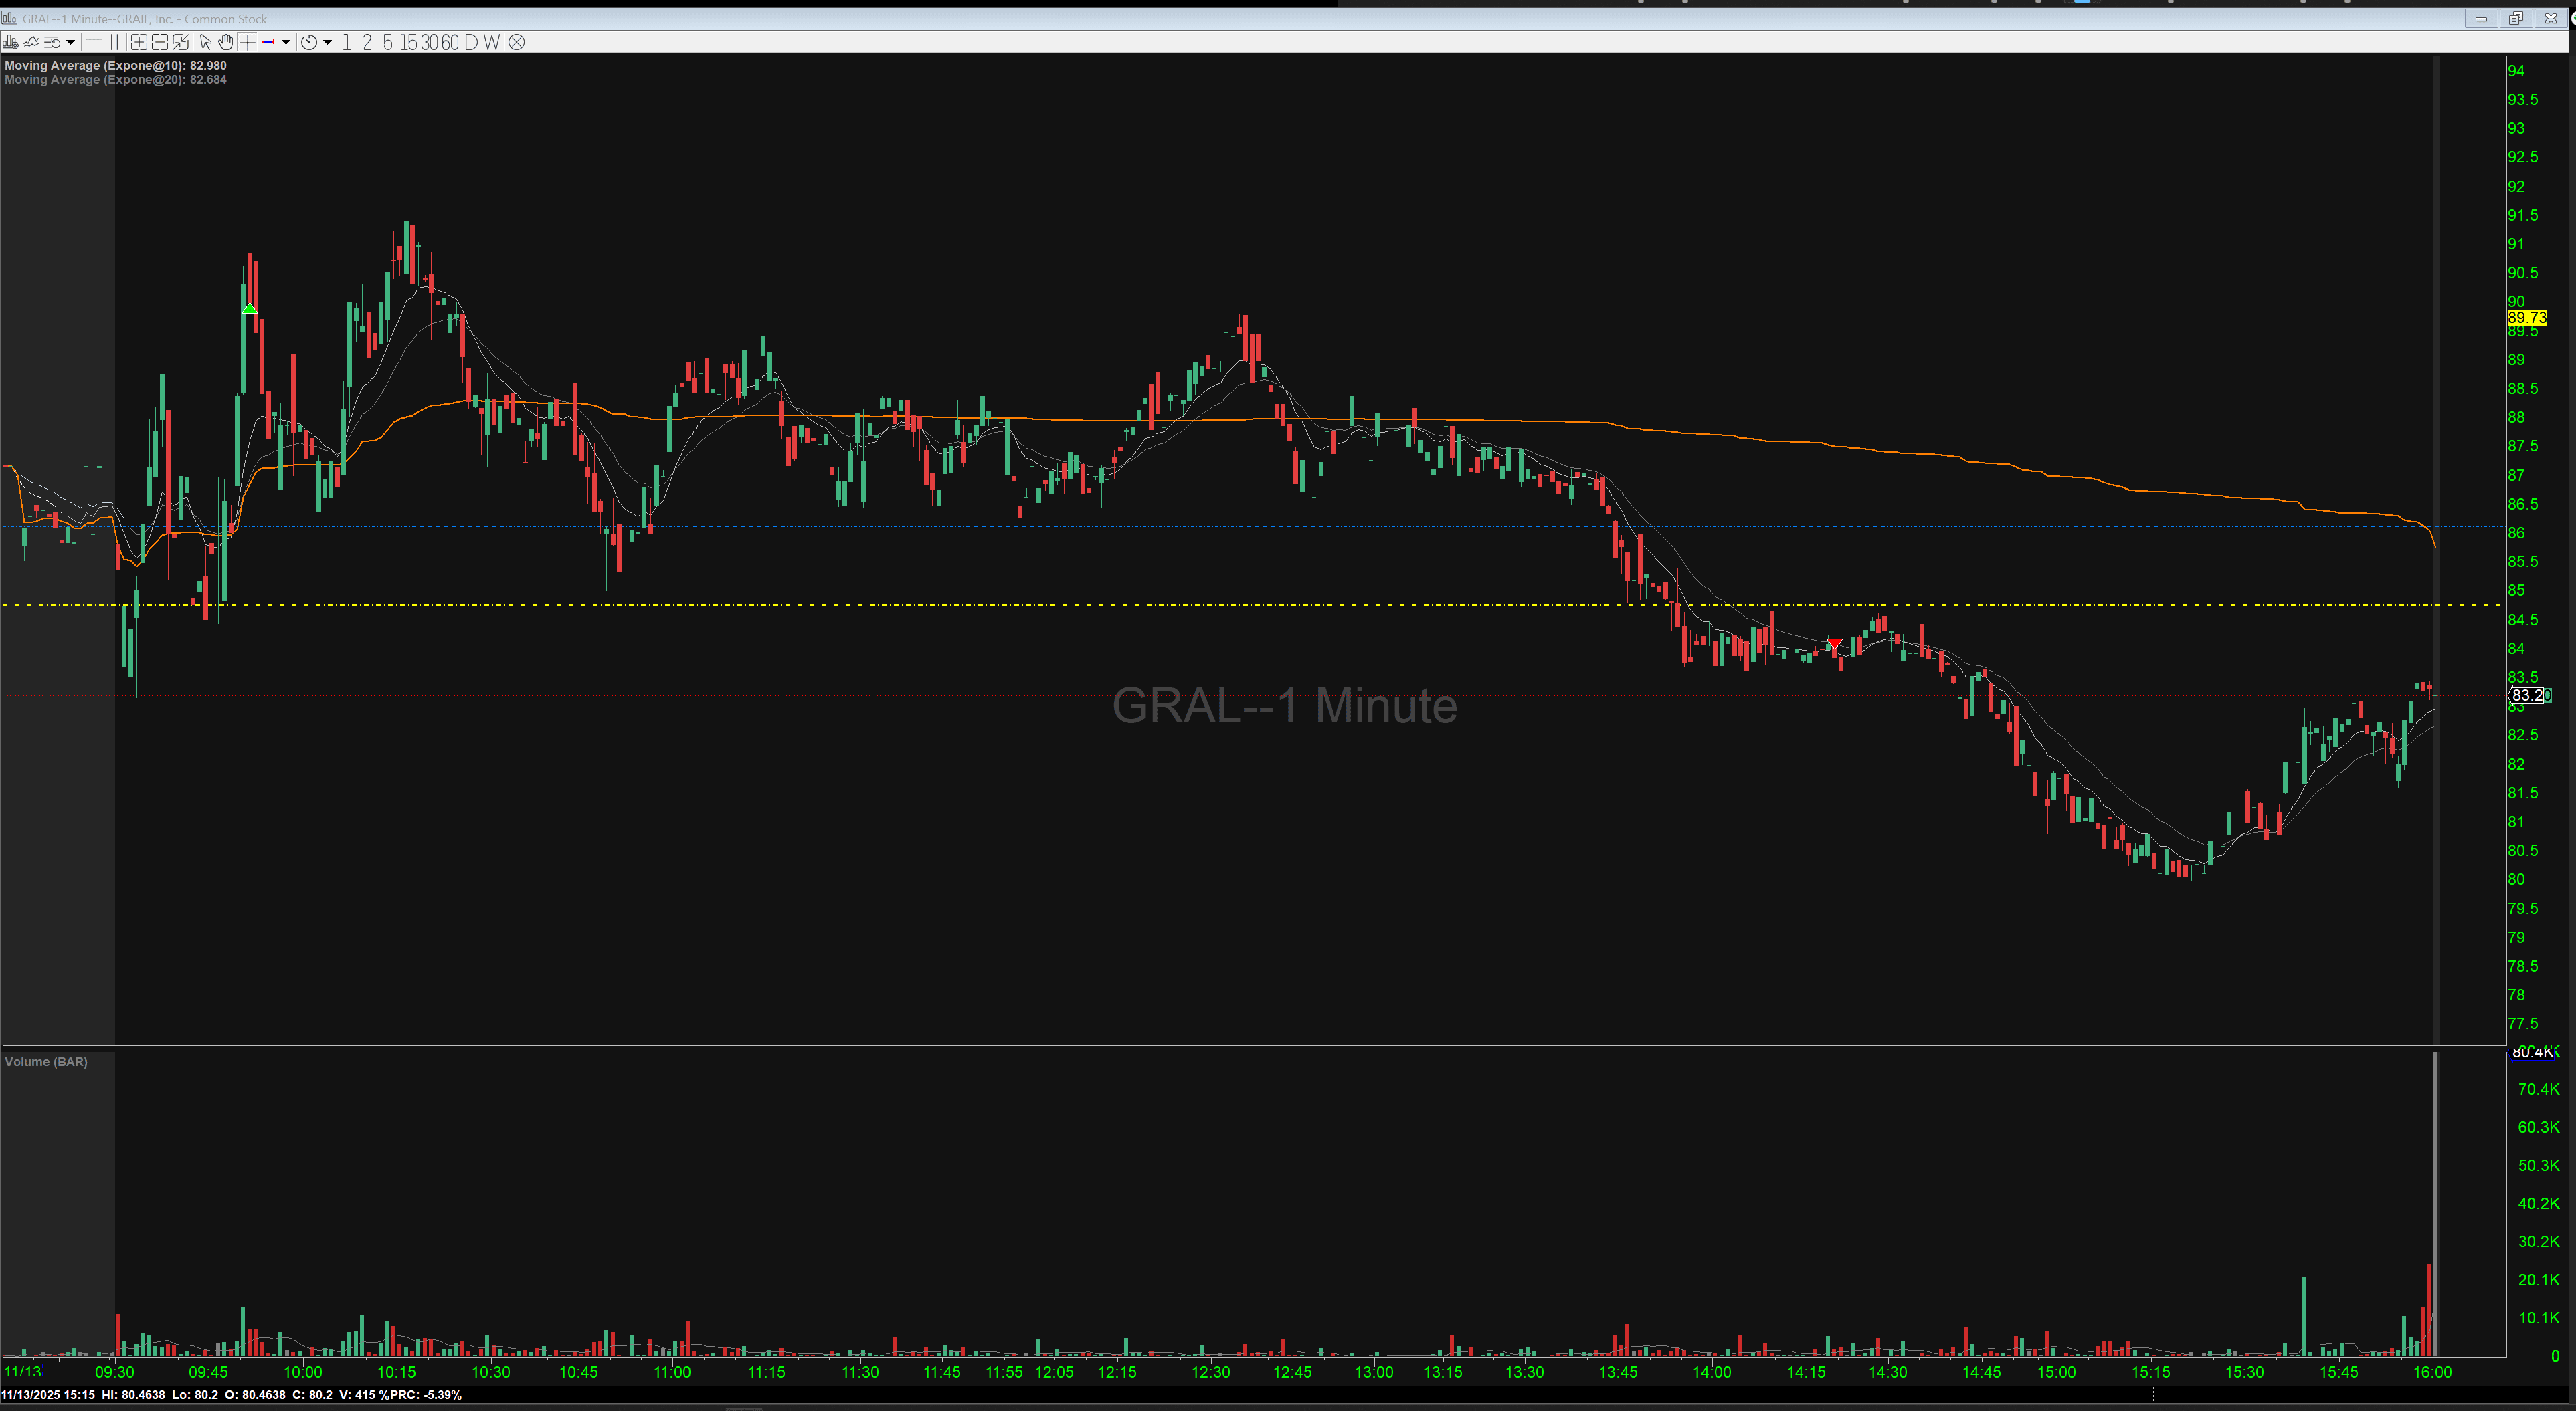The image size is (2576, 1411).
Task: Select the hand pan tool
Action: click(x=226, y=42)
